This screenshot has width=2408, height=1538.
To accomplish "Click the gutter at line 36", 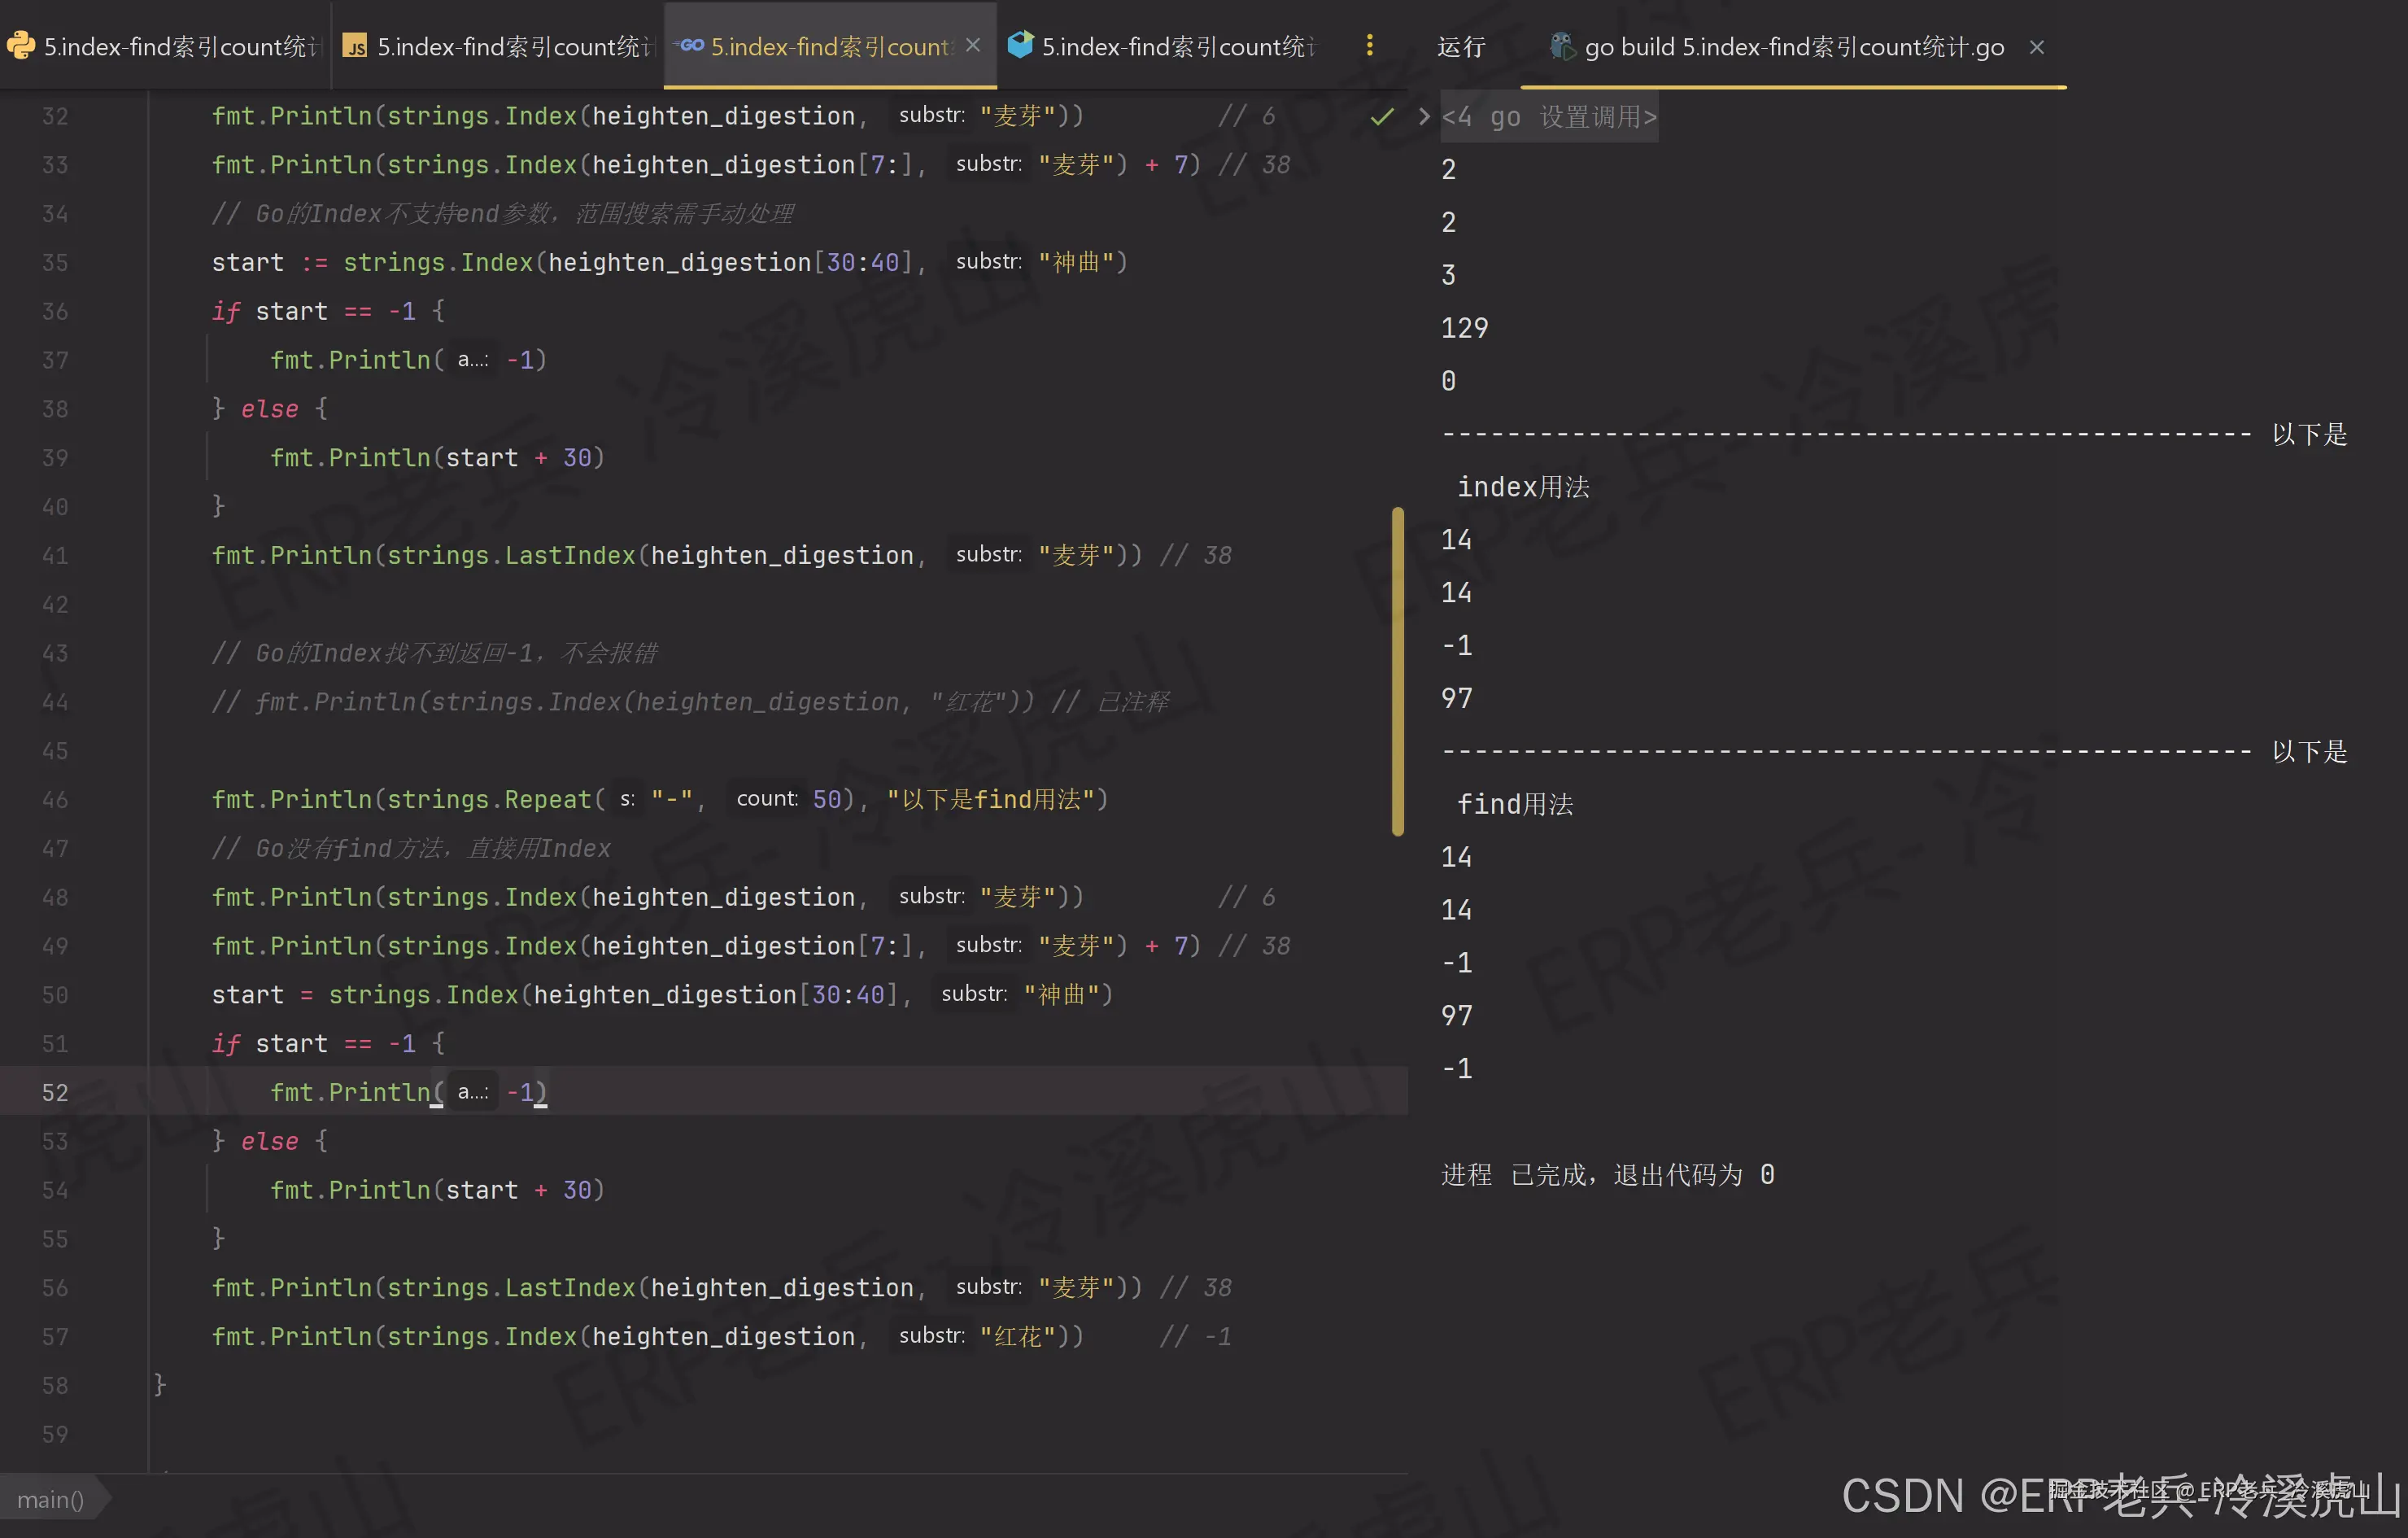I will [55, 311].
